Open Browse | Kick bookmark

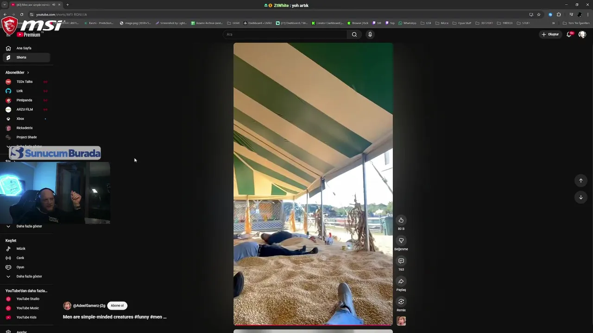pos(357,23)
